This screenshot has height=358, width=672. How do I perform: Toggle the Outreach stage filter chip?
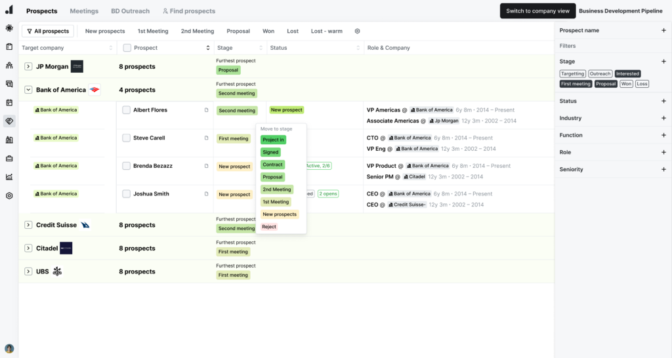pos(600,73)
